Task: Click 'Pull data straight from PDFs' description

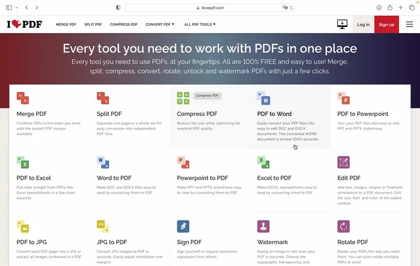Action: click(46, 193)
